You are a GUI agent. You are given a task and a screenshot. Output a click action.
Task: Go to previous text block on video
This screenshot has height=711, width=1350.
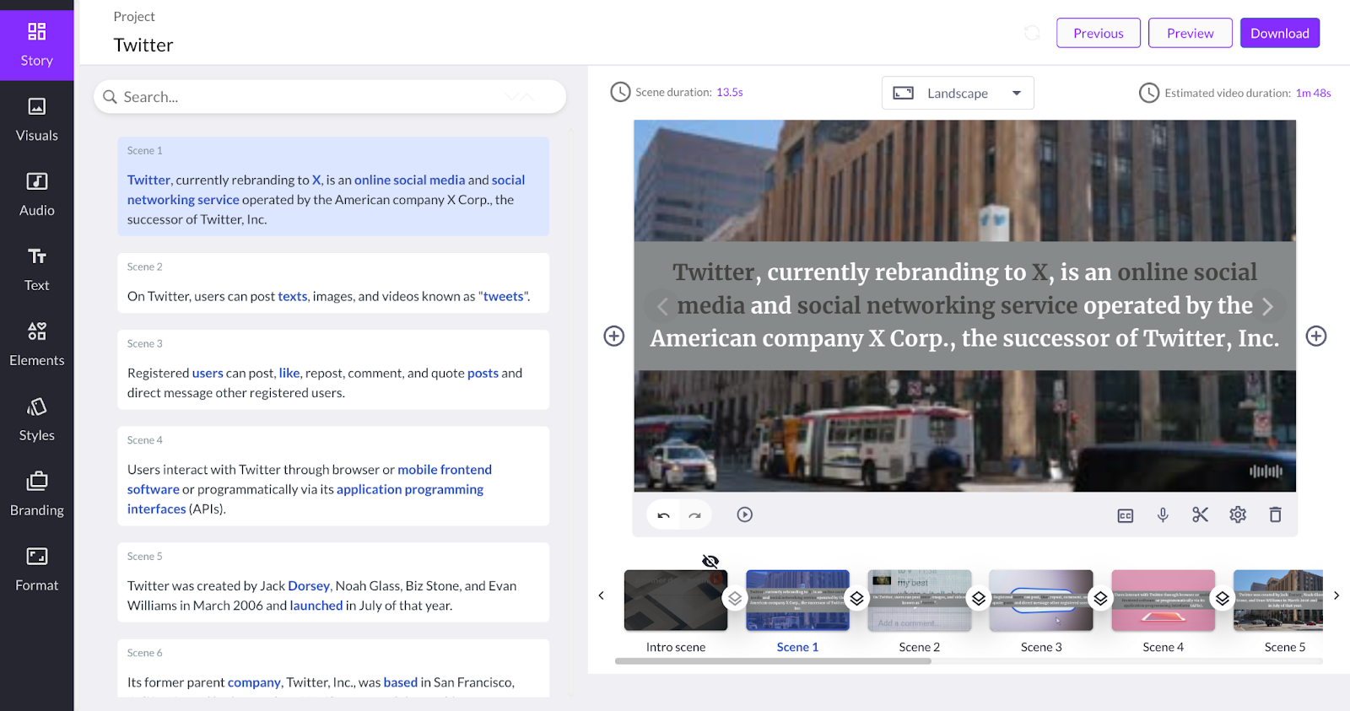pyautogui.click(x=662, y=306)
